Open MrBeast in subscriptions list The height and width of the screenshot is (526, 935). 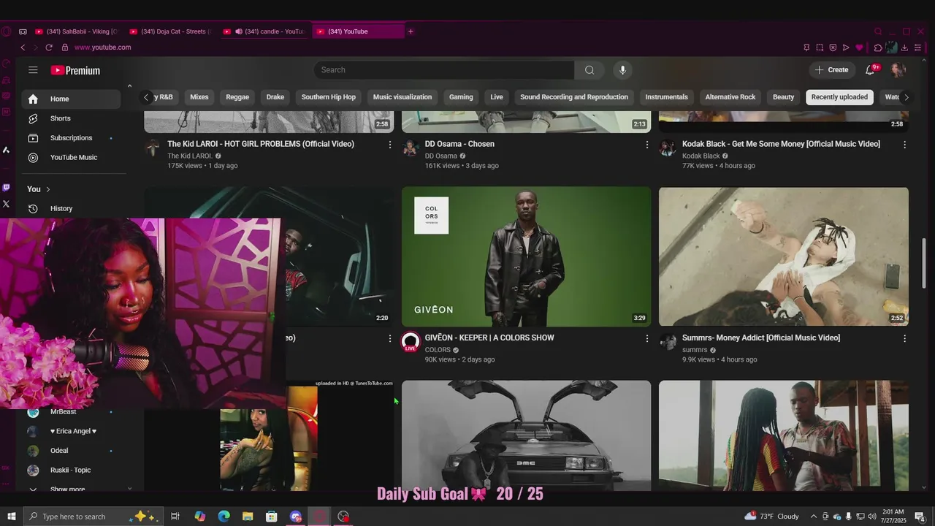pyautogui.click(x=63, y=412)
